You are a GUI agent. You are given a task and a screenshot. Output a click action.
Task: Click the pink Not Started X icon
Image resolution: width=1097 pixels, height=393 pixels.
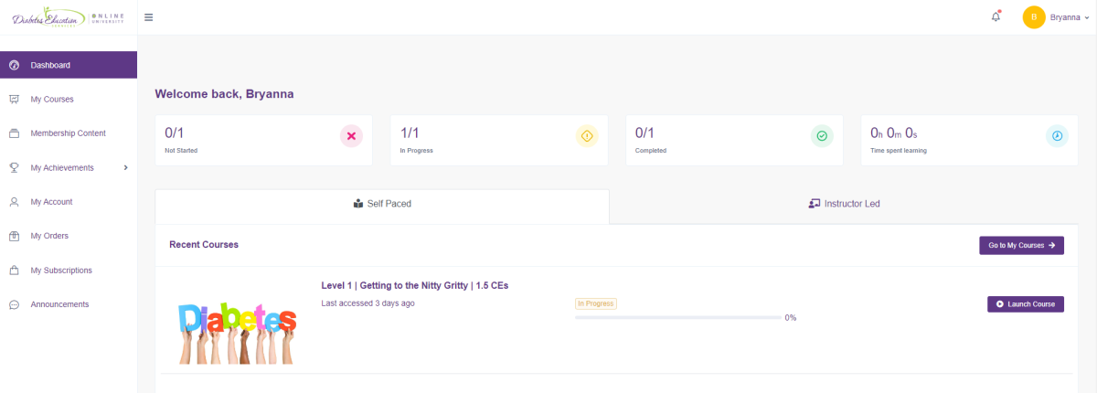coord(351,136)
